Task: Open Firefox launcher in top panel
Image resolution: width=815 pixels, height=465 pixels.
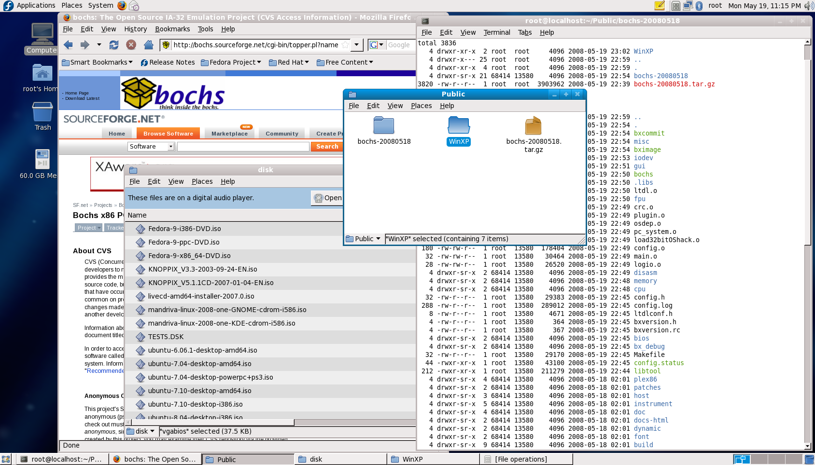Action: click(x=122, y=5)
